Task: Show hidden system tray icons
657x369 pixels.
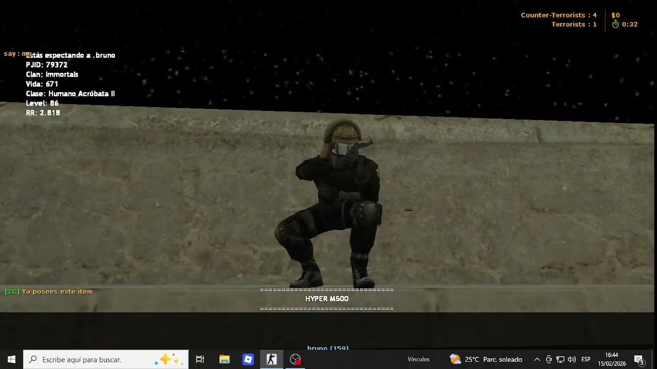Action: (x=537, y=359)
